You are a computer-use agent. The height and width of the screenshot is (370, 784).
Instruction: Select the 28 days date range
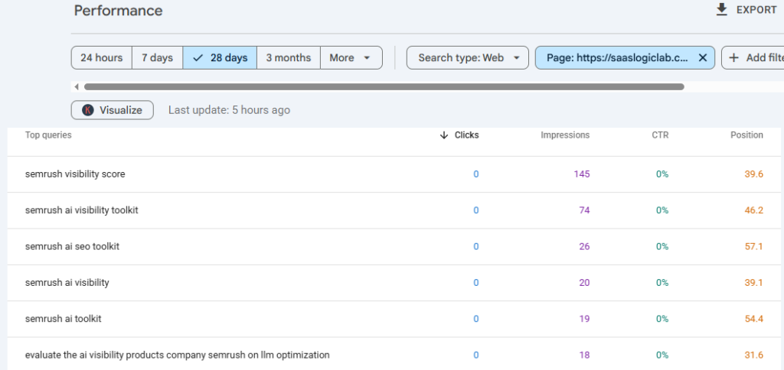(x=220, y=58)
